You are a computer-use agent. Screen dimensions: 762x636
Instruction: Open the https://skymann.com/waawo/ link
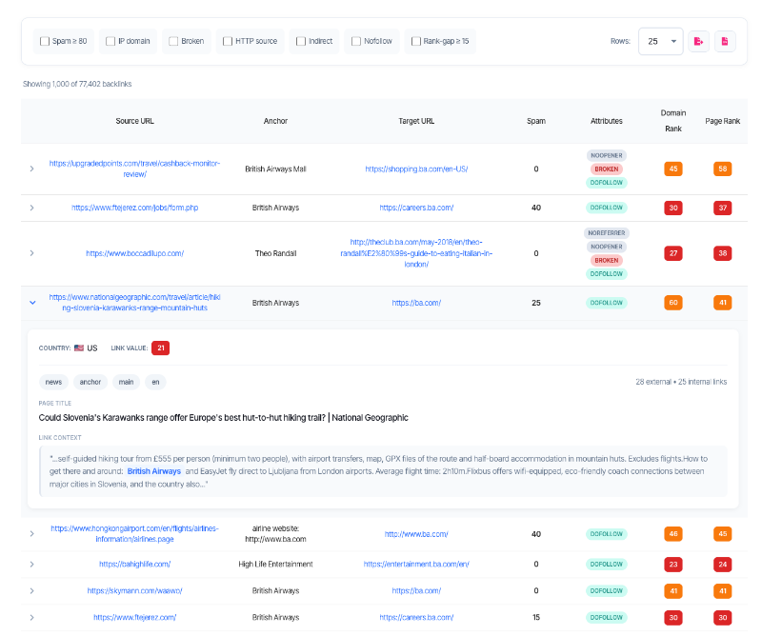coord(134,591)
